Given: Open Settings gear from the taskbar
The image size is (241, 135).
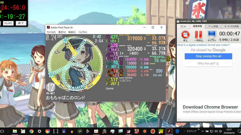Looking at the screenshot, I should 39,131.
